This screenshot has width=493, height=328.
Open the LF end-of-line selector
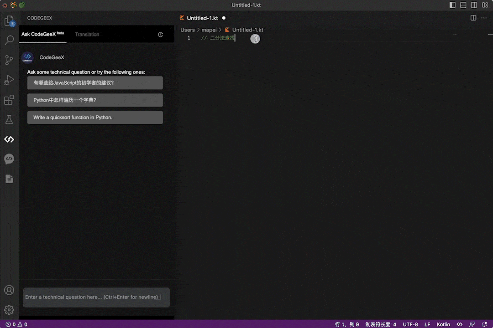[427, 324]
